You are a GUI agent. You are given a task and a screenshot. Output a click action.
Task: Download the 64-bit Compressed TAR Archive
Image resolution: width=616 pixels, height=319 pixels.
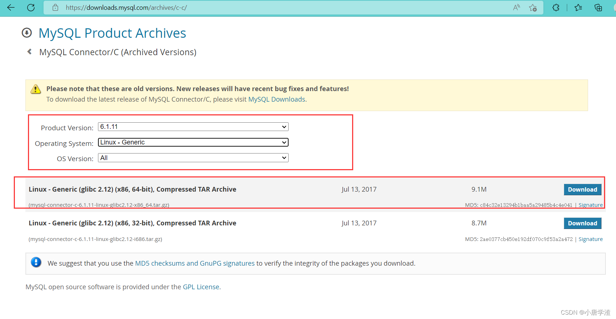(x=582, y=189)
